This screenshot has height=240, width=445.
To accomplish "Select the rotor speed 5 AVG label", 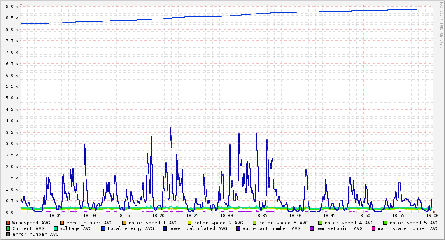I will 414,223.
